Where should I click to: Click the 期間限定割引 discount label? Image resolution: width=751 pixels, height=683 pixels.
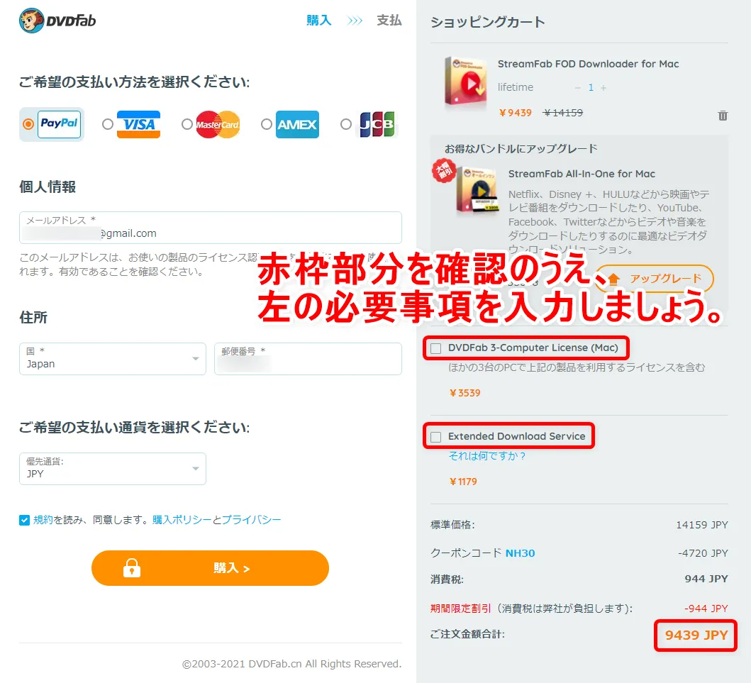click(460, 609)
